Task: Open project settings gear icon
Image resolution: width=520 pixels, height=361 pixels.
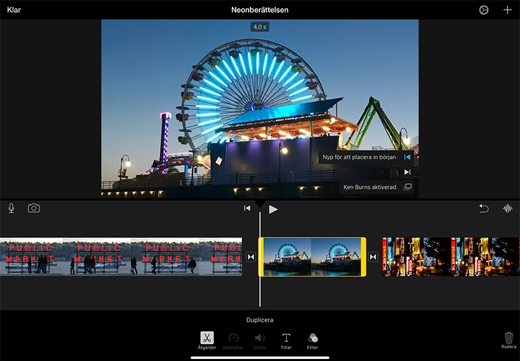Action: pos(484,10)
